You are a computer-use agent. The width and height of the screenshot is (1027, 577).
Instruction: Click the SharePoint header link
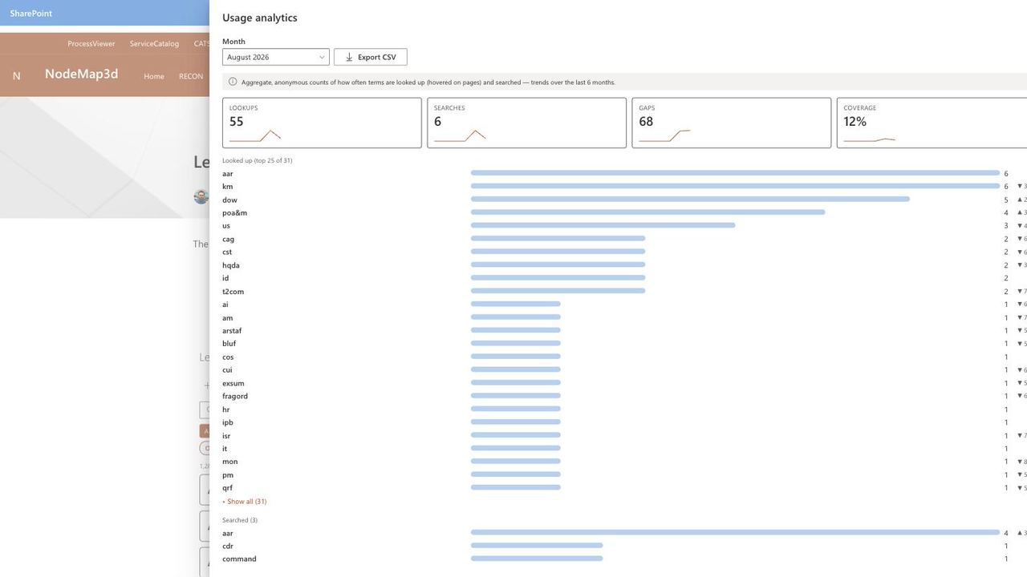pos(31,13)
